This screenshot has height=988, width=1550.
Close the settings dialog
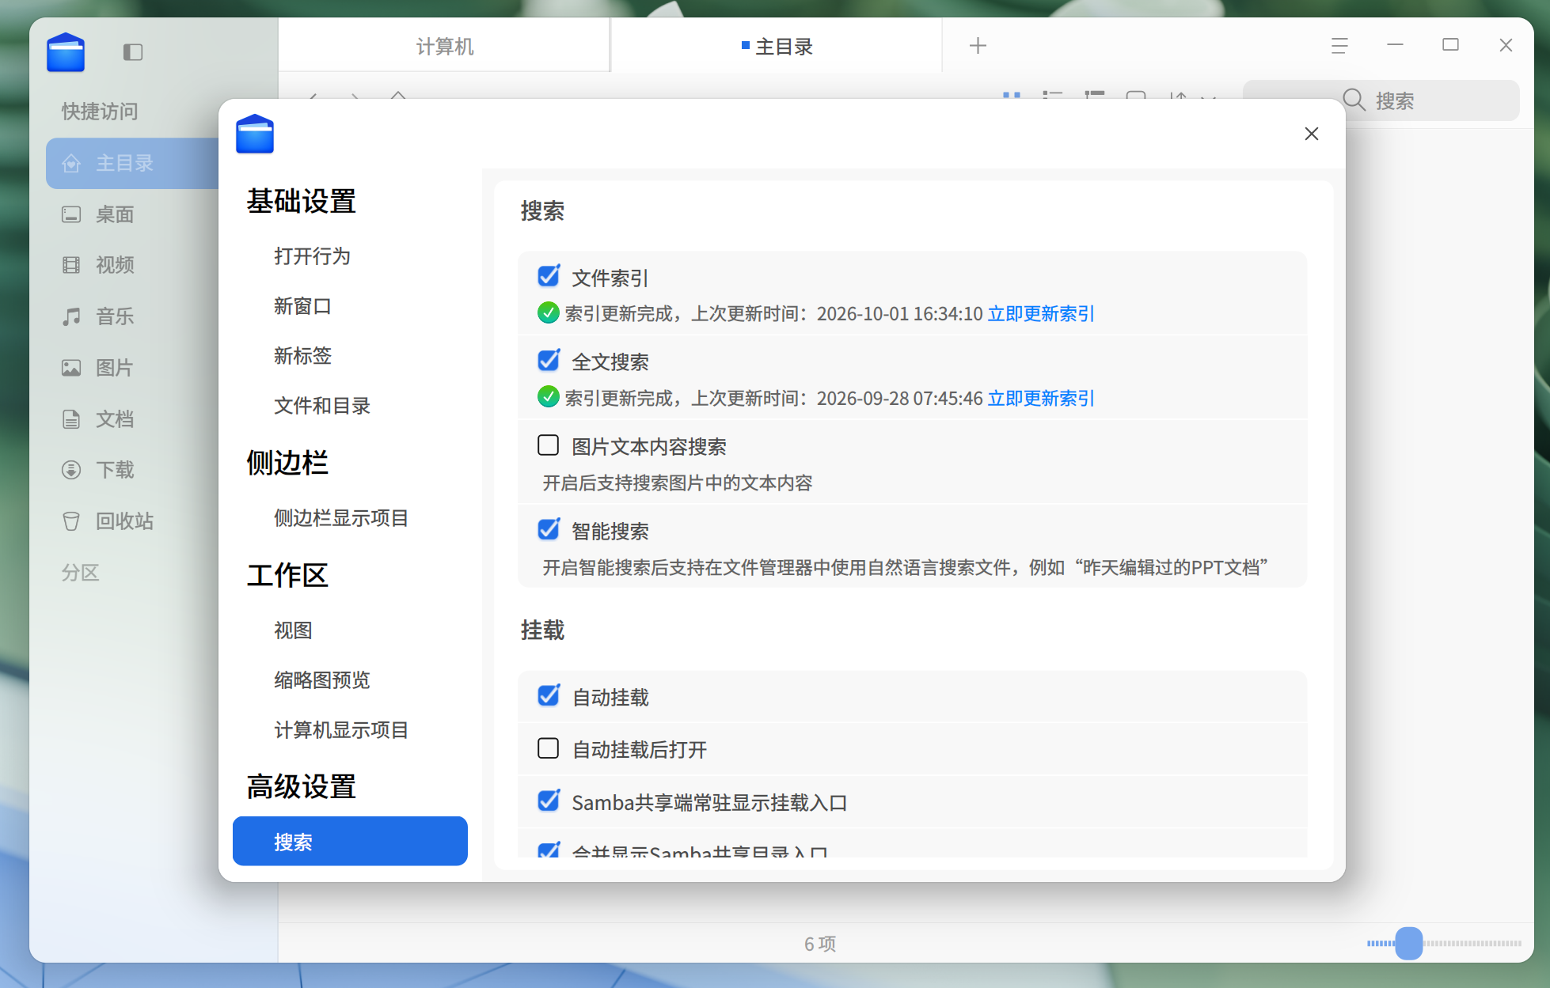tap(1312, 134)
